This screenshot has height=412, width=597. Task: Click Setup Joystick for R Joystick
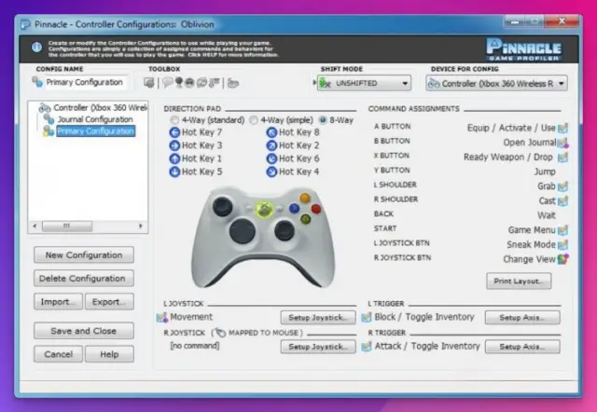[318, 347]
